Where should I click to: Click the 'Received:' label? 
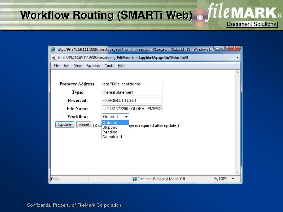78,100
